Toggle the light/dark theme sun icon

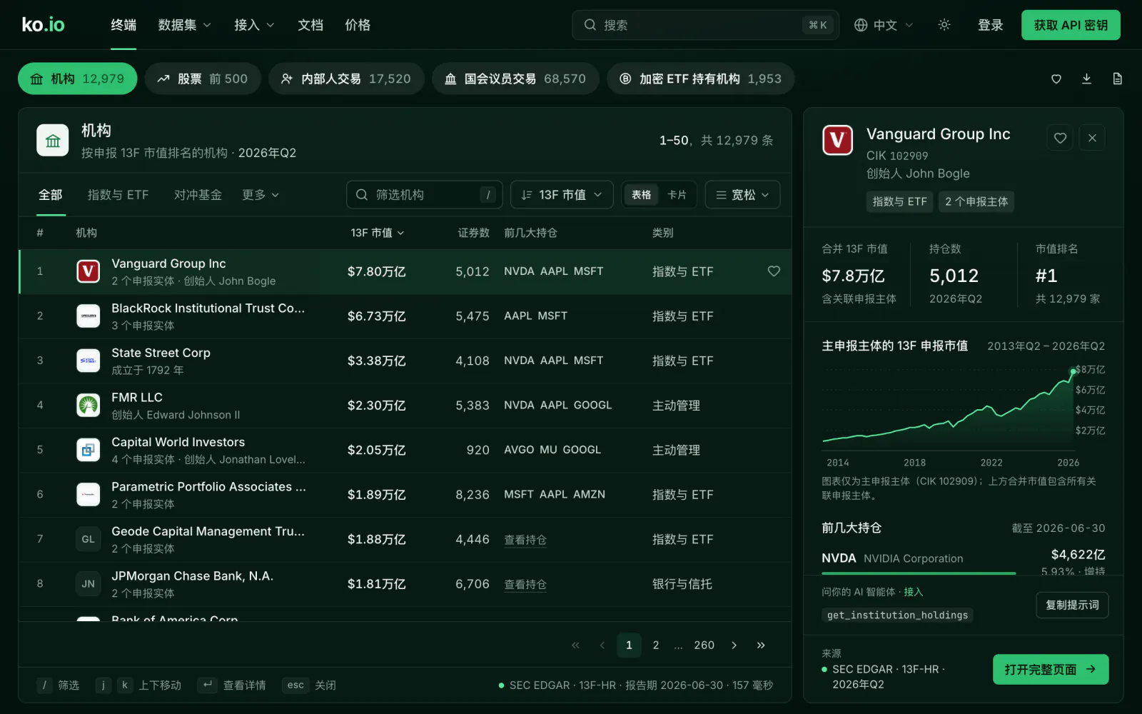pos(944,25)
